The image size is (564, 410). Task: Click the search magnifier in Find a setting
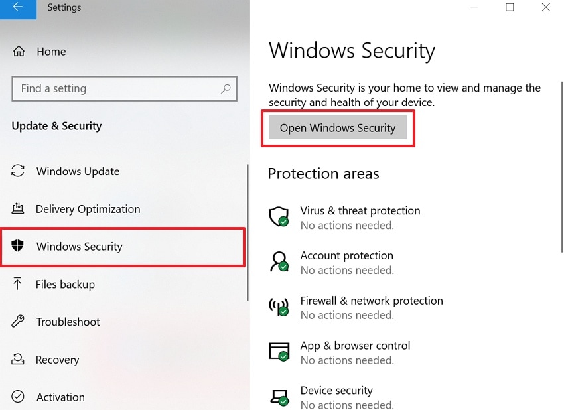227,88
